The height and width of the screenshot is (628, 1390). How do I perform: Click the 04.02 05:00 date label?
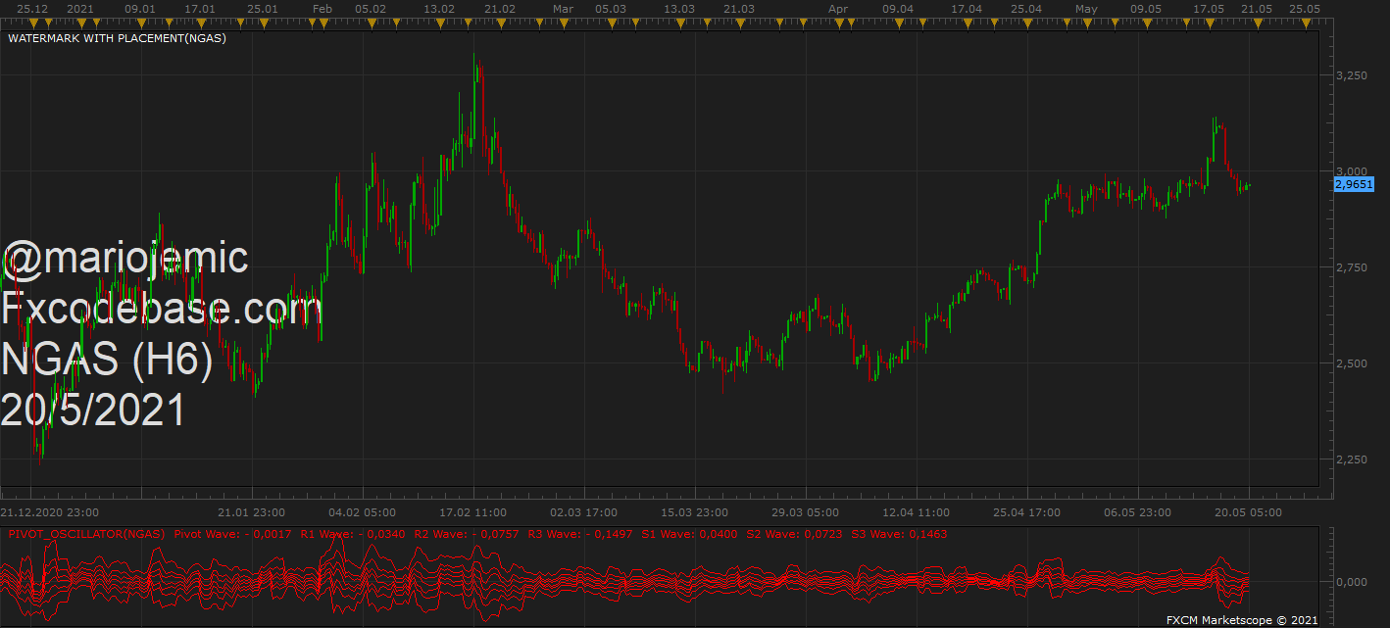tap(363, 512)
